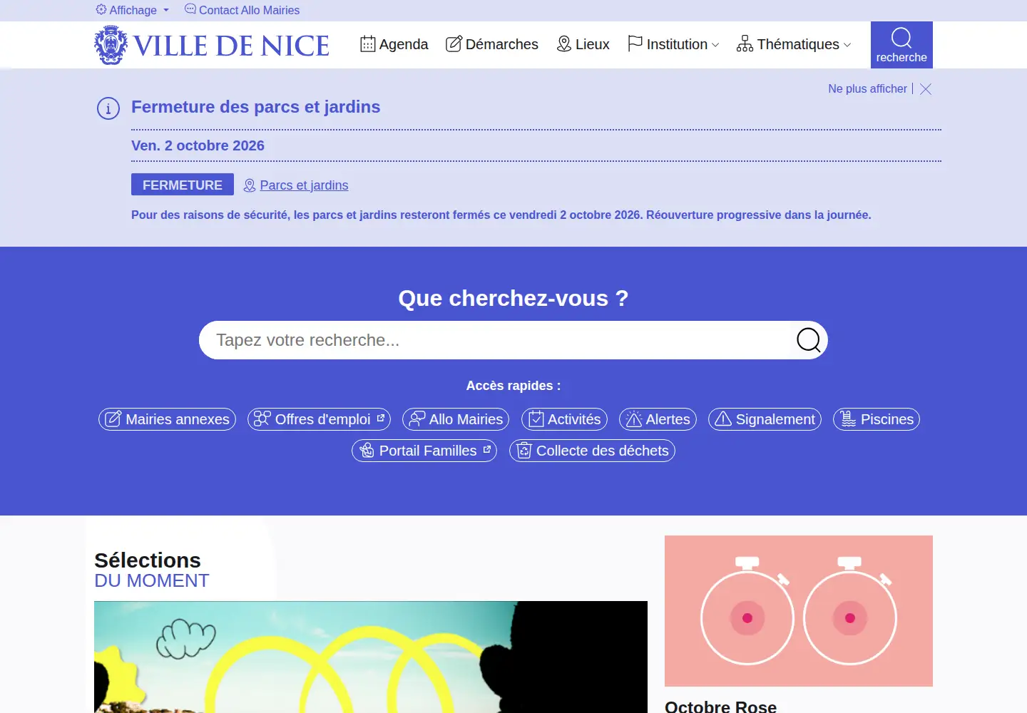Open Allo Mairies quick access
This screenshot has width=1027, height=713.
pos(456,419)
